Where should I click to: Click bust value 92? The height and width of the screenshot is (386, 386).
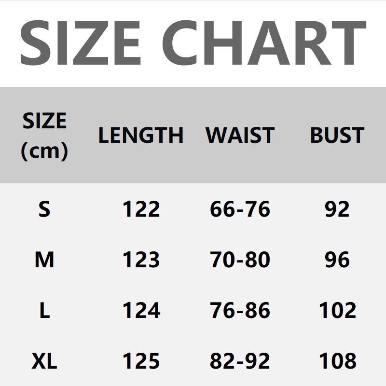pos(337,209)
